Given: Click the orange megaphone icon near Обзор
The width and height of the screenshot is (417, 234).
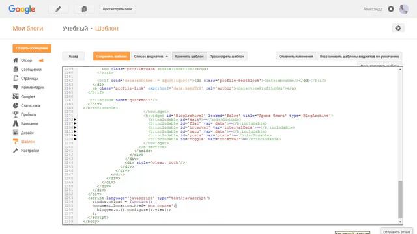Looking at the screenshot, I should (x=41, y=60).
